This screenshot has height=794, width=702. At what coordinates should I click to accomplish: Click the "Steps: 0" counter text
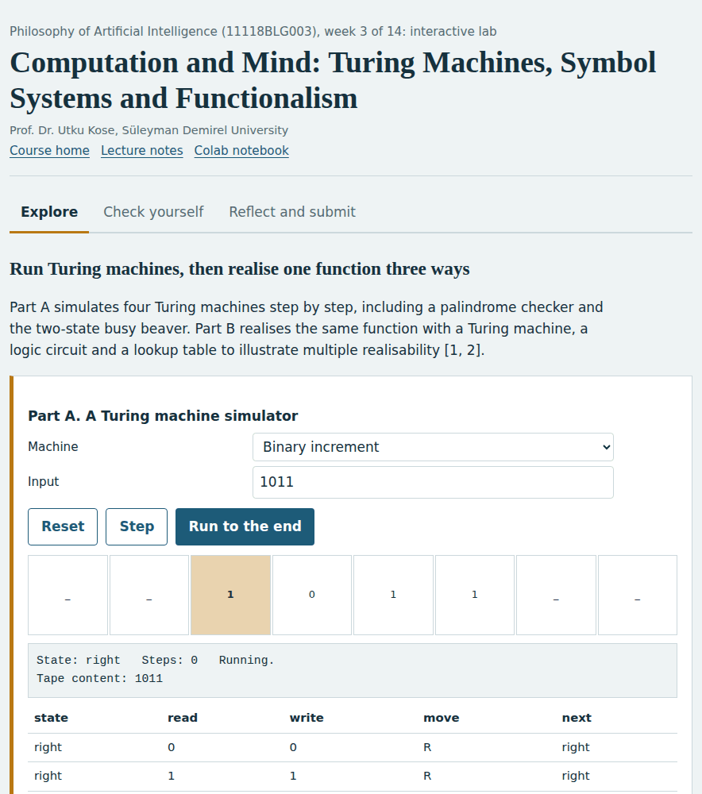[170, 661]
